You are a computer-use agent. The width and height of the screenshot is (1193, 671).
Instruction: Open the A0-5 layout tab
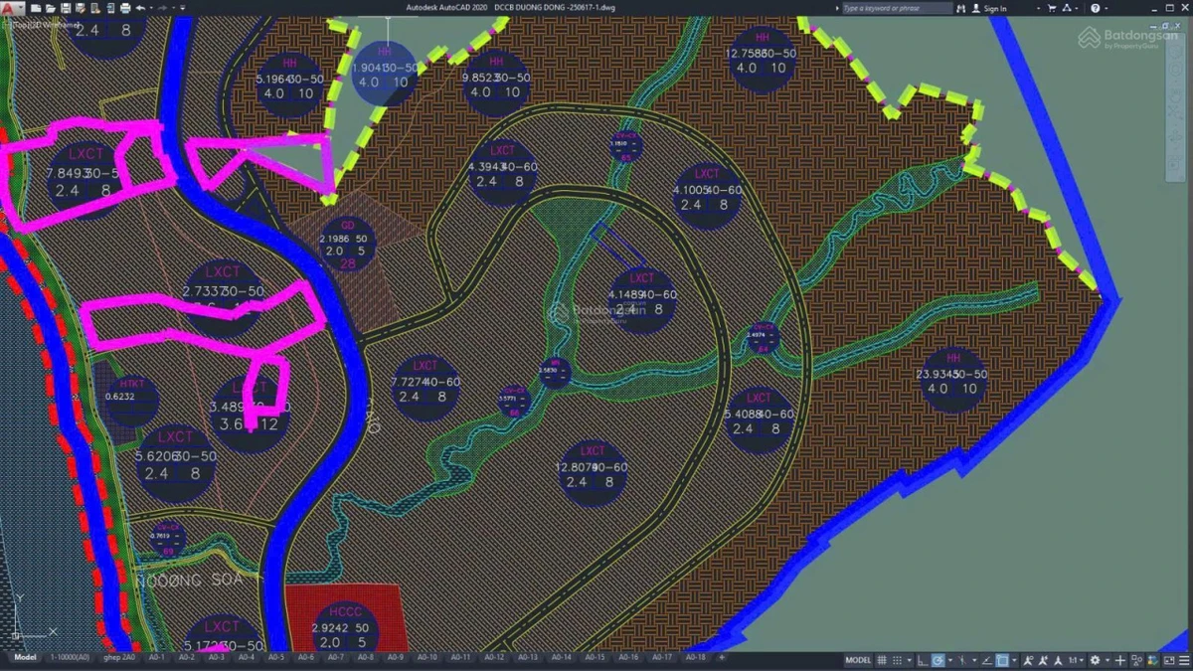click(275, 657)
